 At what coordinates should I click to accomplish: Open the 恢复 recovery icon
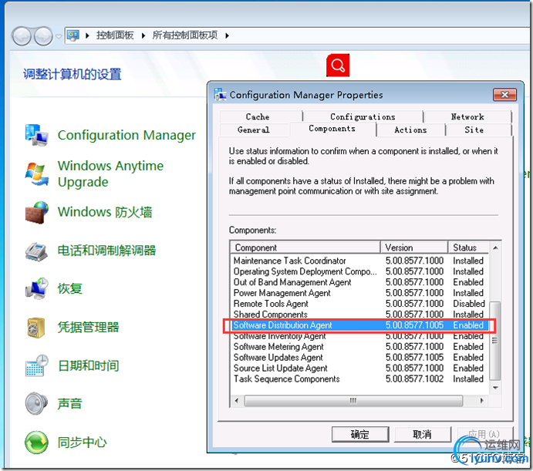(36, 289)
